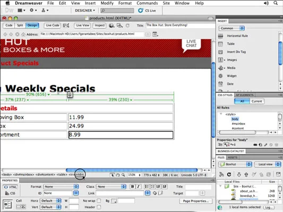Click the Refresh icon in Files panel

pos(229,174)
